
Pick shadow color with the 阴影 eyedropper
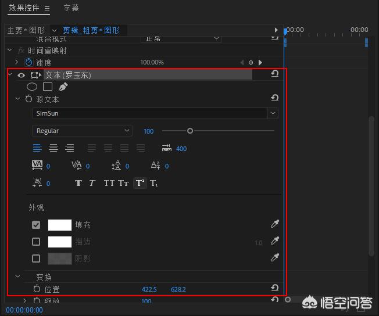click(275, 258)
